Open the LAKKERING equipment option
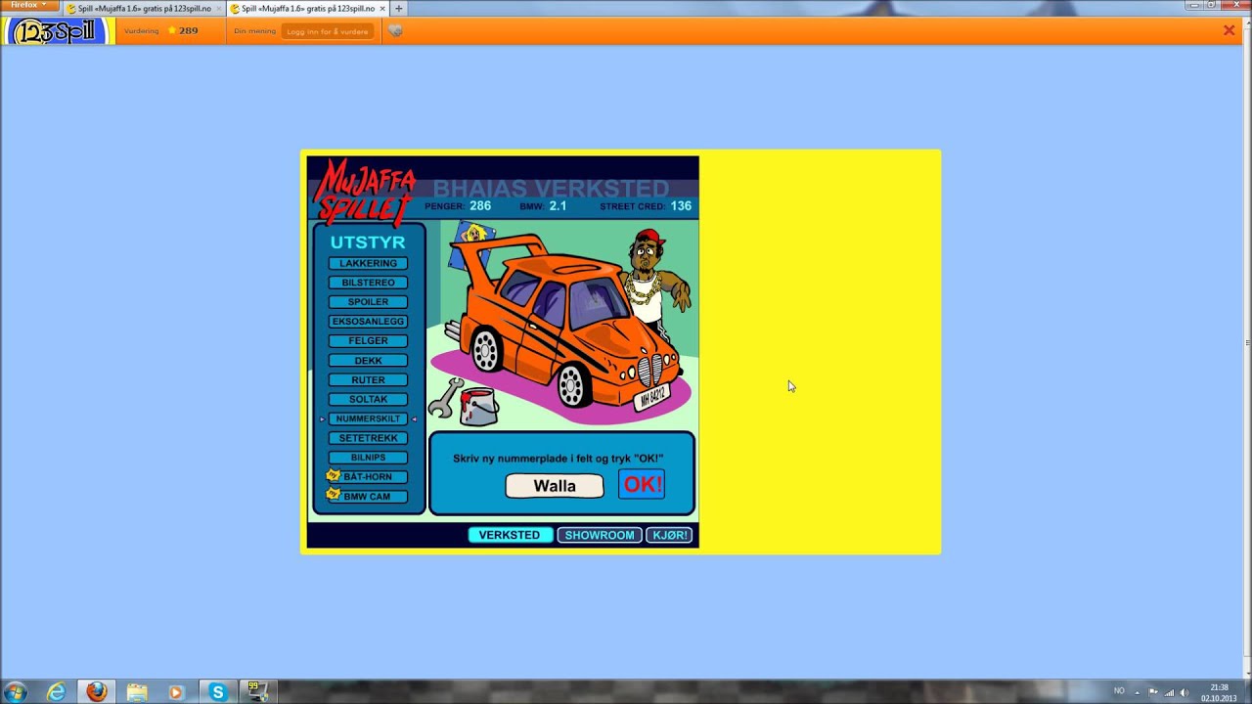This screenshot has width=1252, height=704. click(x=368, y=263)
